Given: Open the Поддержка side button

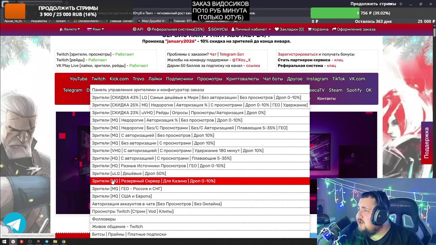Looking at the screenshot, I should click(426, 143).
